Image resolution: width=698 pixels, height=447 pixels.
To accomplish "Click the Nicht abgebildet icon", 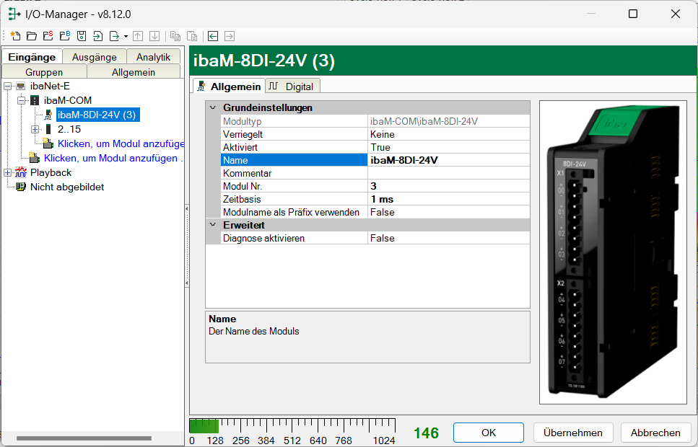I will [20, 187].
